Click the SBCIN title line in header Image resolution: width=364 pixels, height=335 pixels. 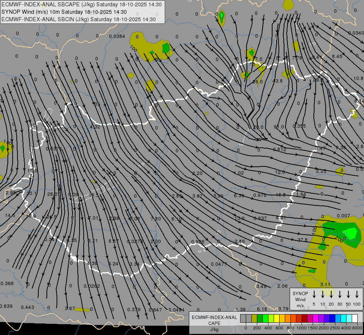[78, 19]
